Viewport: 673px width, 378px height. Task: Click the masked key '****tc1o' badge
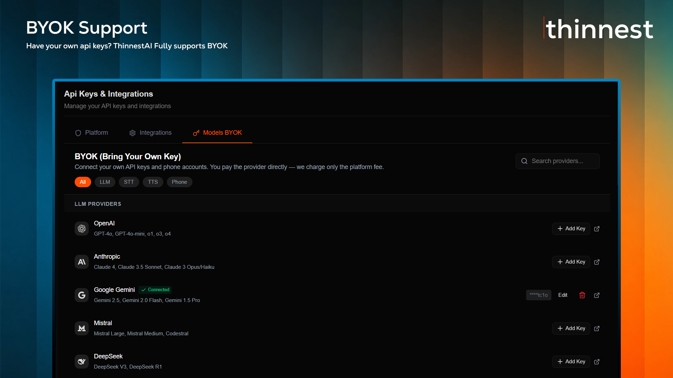539,295
